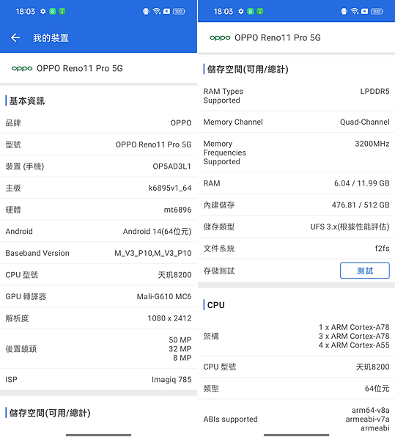Tap the ISP value Imagiq 785
Viewport: 395px width, 440px height.
click(x=171, y=380)
